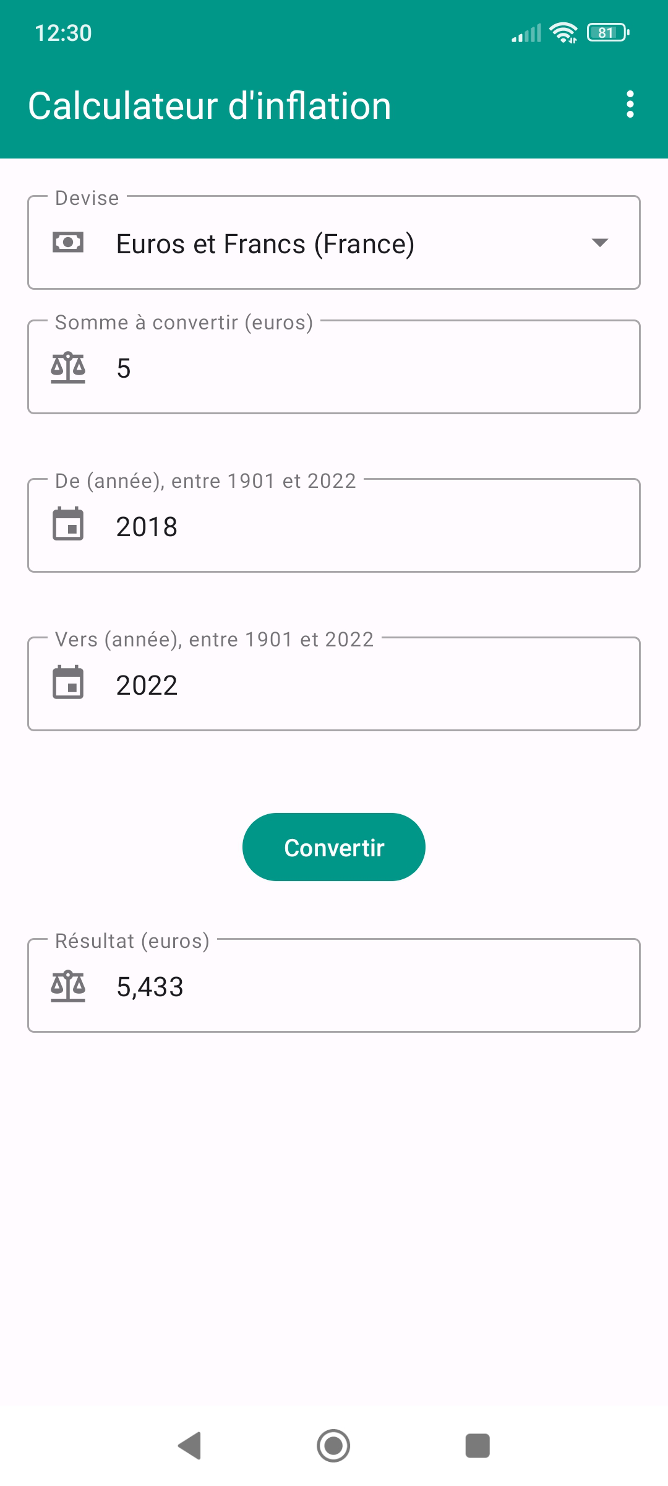Edit the Somme à convertir amount field
The width and height of the screenshot is (668, 1486).
[371, 368]
